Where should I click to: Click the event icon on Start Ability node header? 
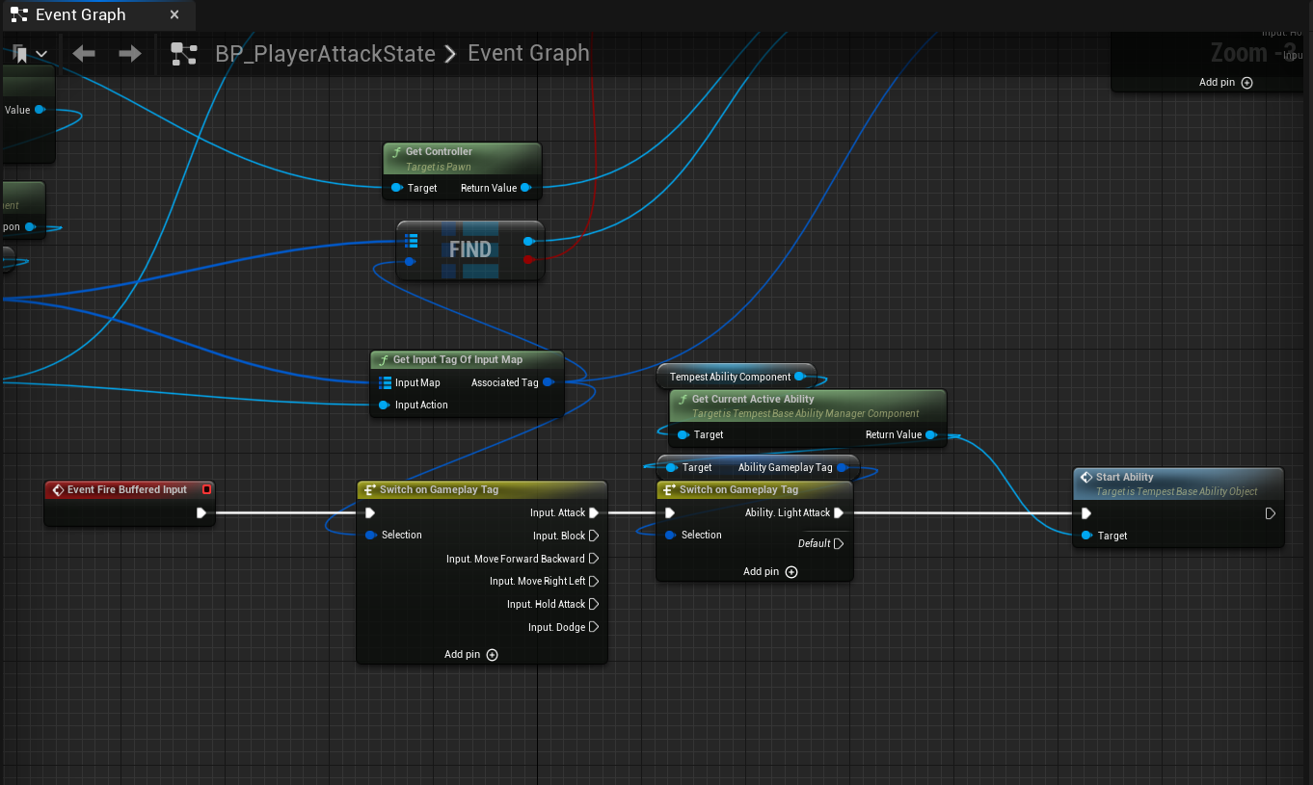click(x=1085, y=476)
